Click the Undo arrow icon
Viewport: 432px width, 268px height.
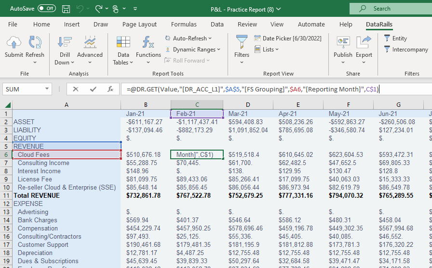pos(80,9)
